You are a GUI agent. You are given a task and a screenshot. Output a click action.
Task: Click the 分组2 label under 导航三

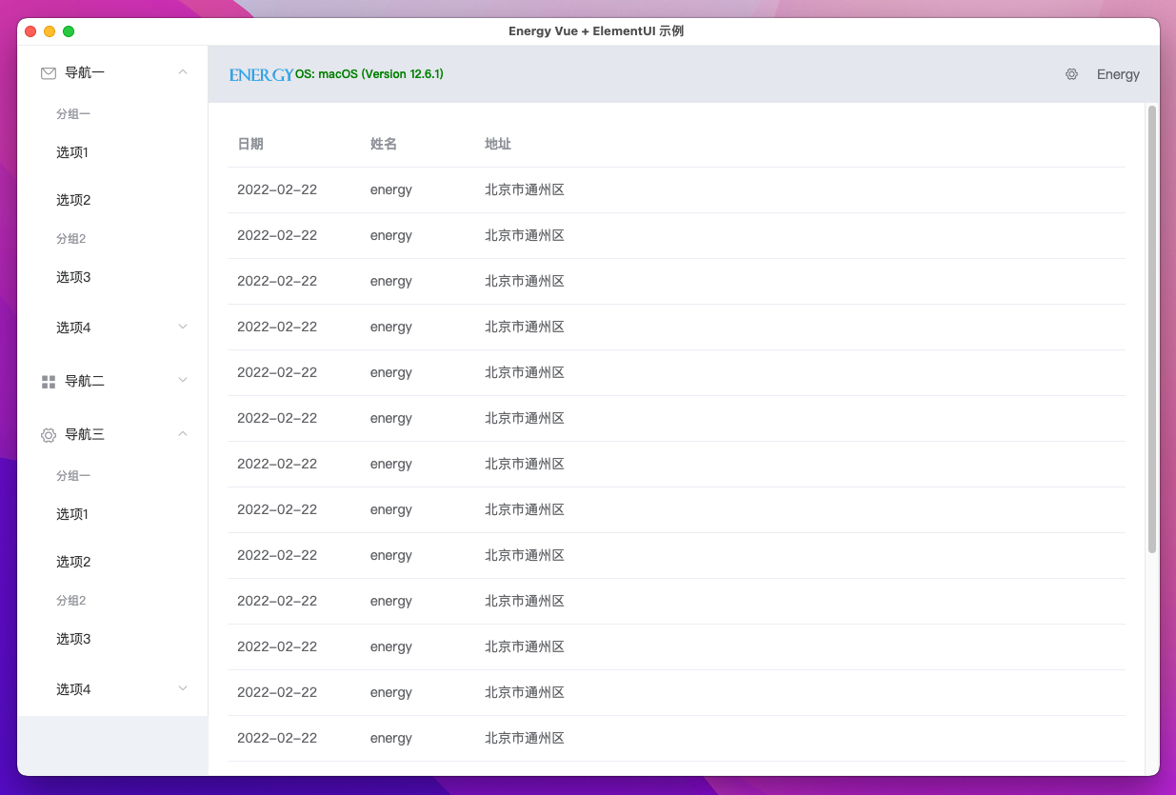point(71,601)
